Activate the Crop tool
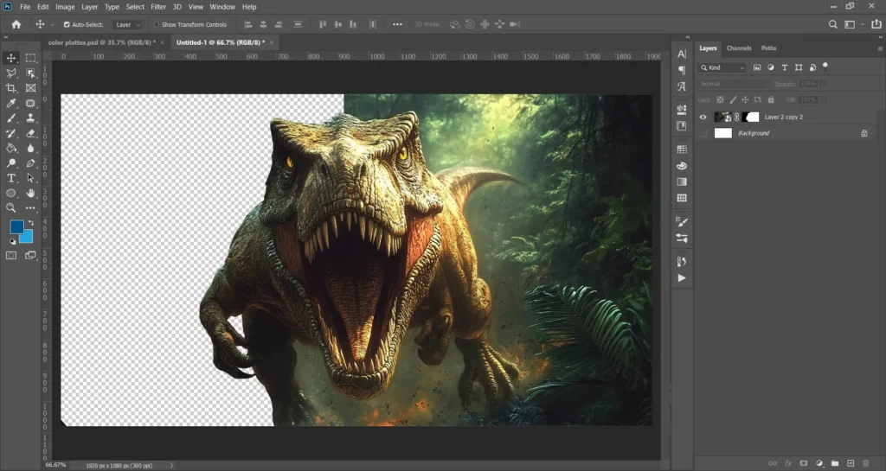 point(10,88)
